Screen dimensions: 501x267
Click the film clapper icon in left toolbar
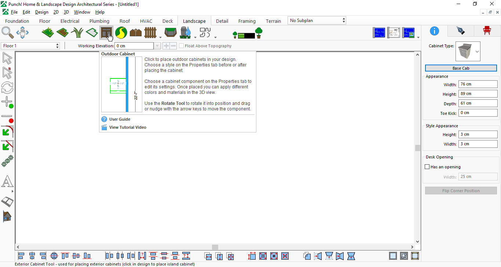pos(7,201)
